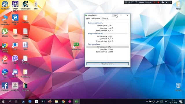Close the recording toolbar
The height and width of the screenshot is (104, 185).
[x=170, y=2]
